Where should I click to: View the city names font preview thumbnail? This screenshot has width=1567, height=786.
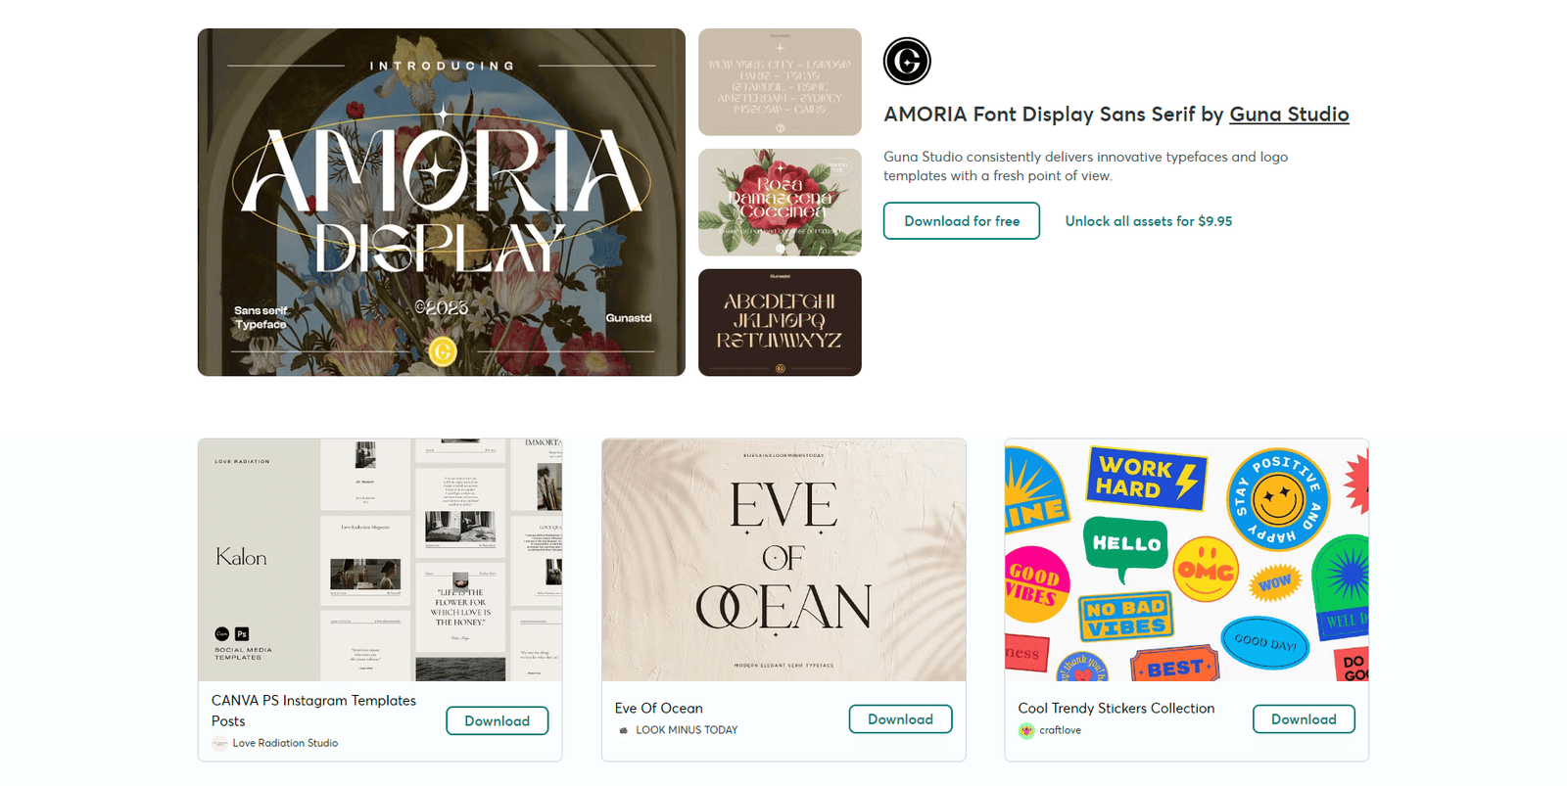780,82
